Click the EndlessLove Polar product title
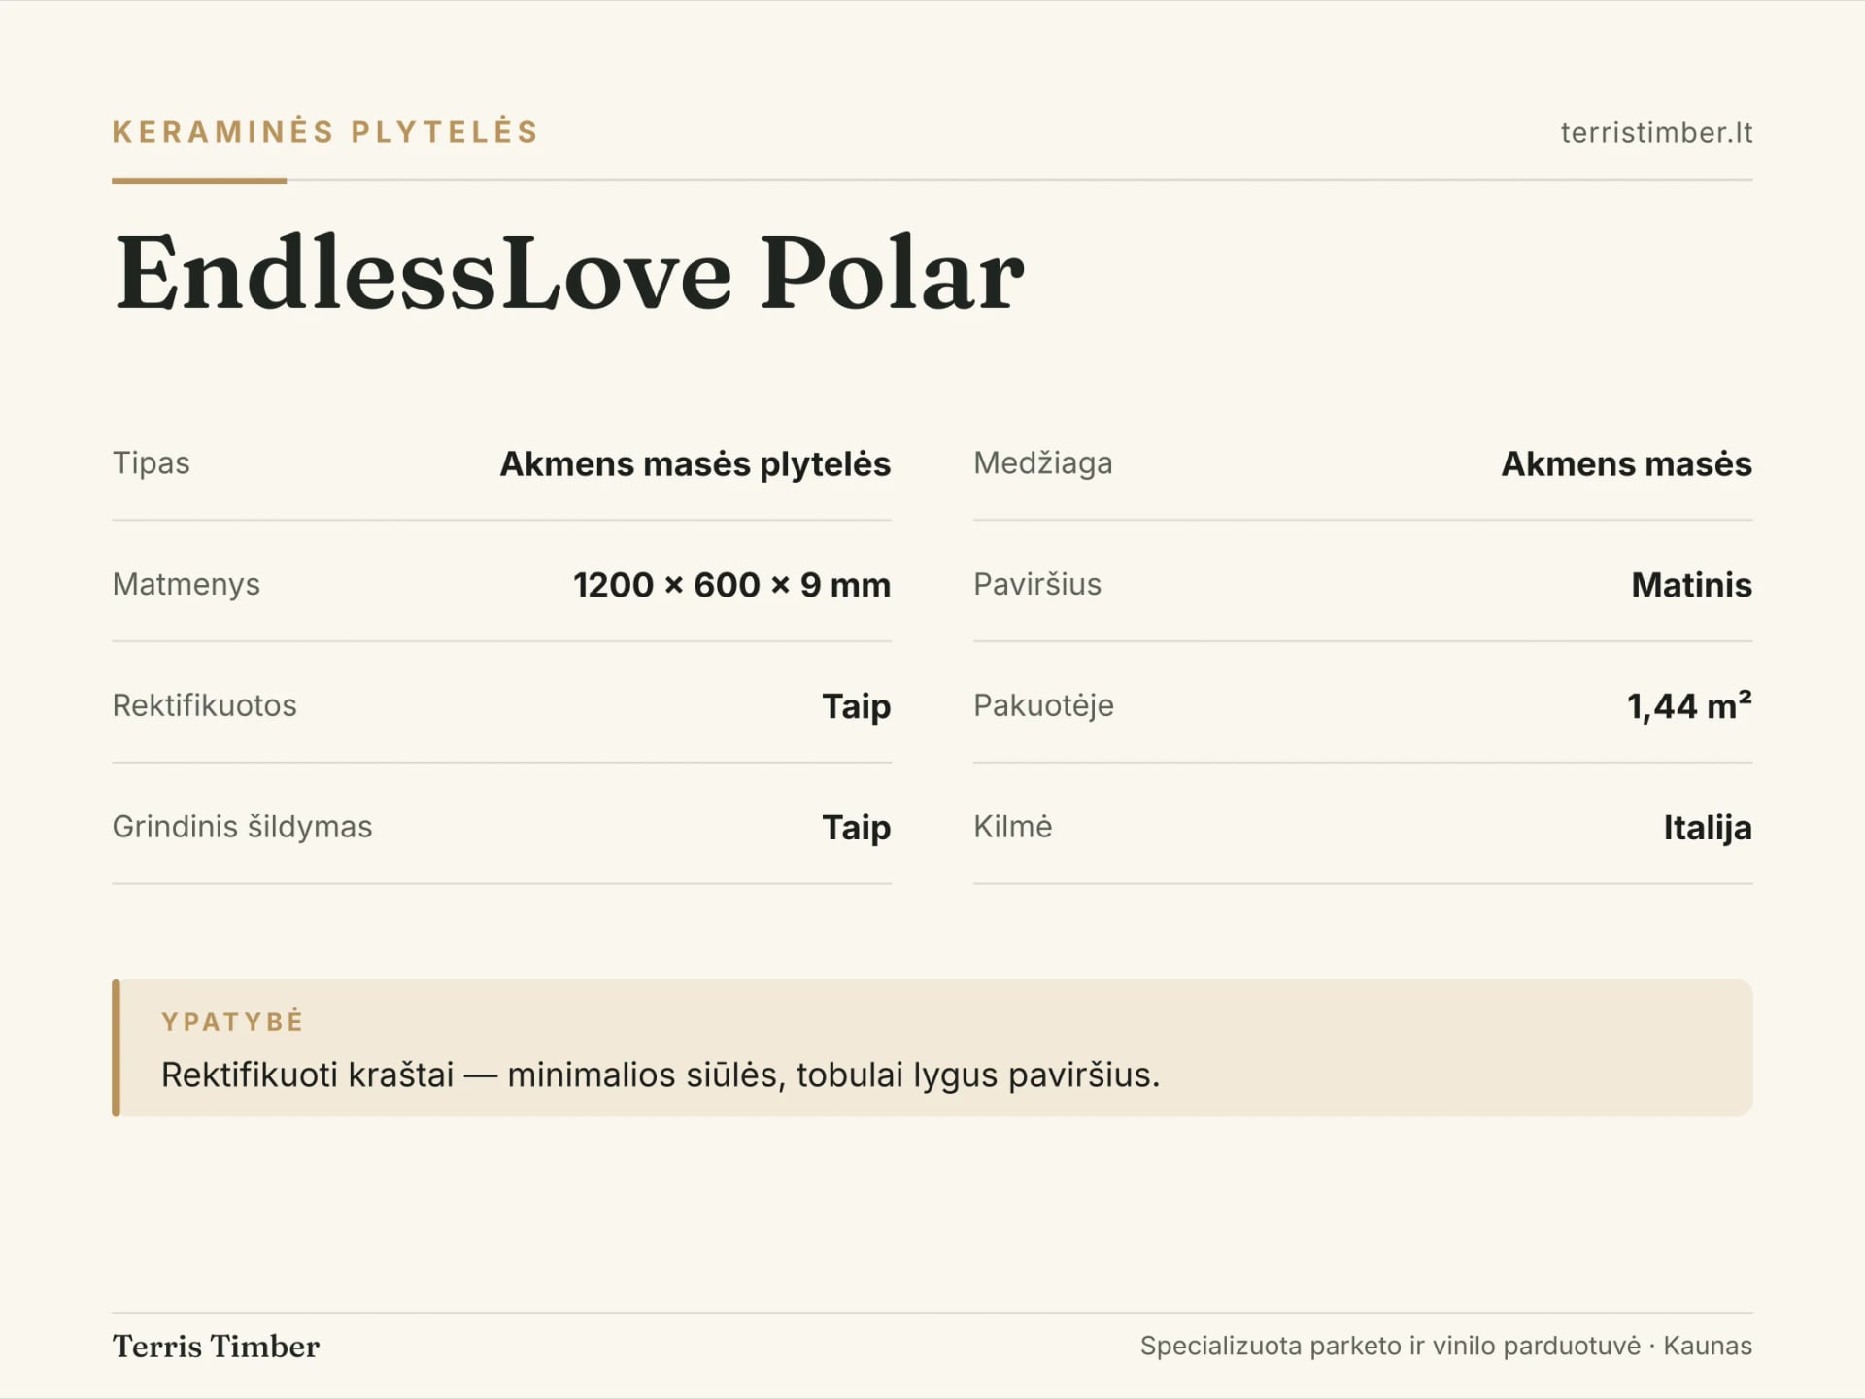The image size is (1865, 1399). tap(569, 273)
